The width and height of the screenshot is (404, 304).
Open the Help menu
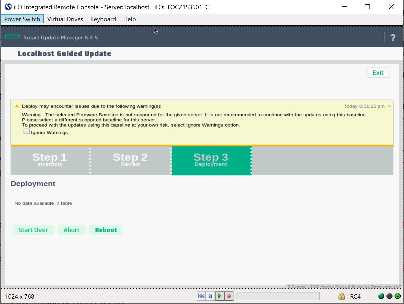pos(129,19)
